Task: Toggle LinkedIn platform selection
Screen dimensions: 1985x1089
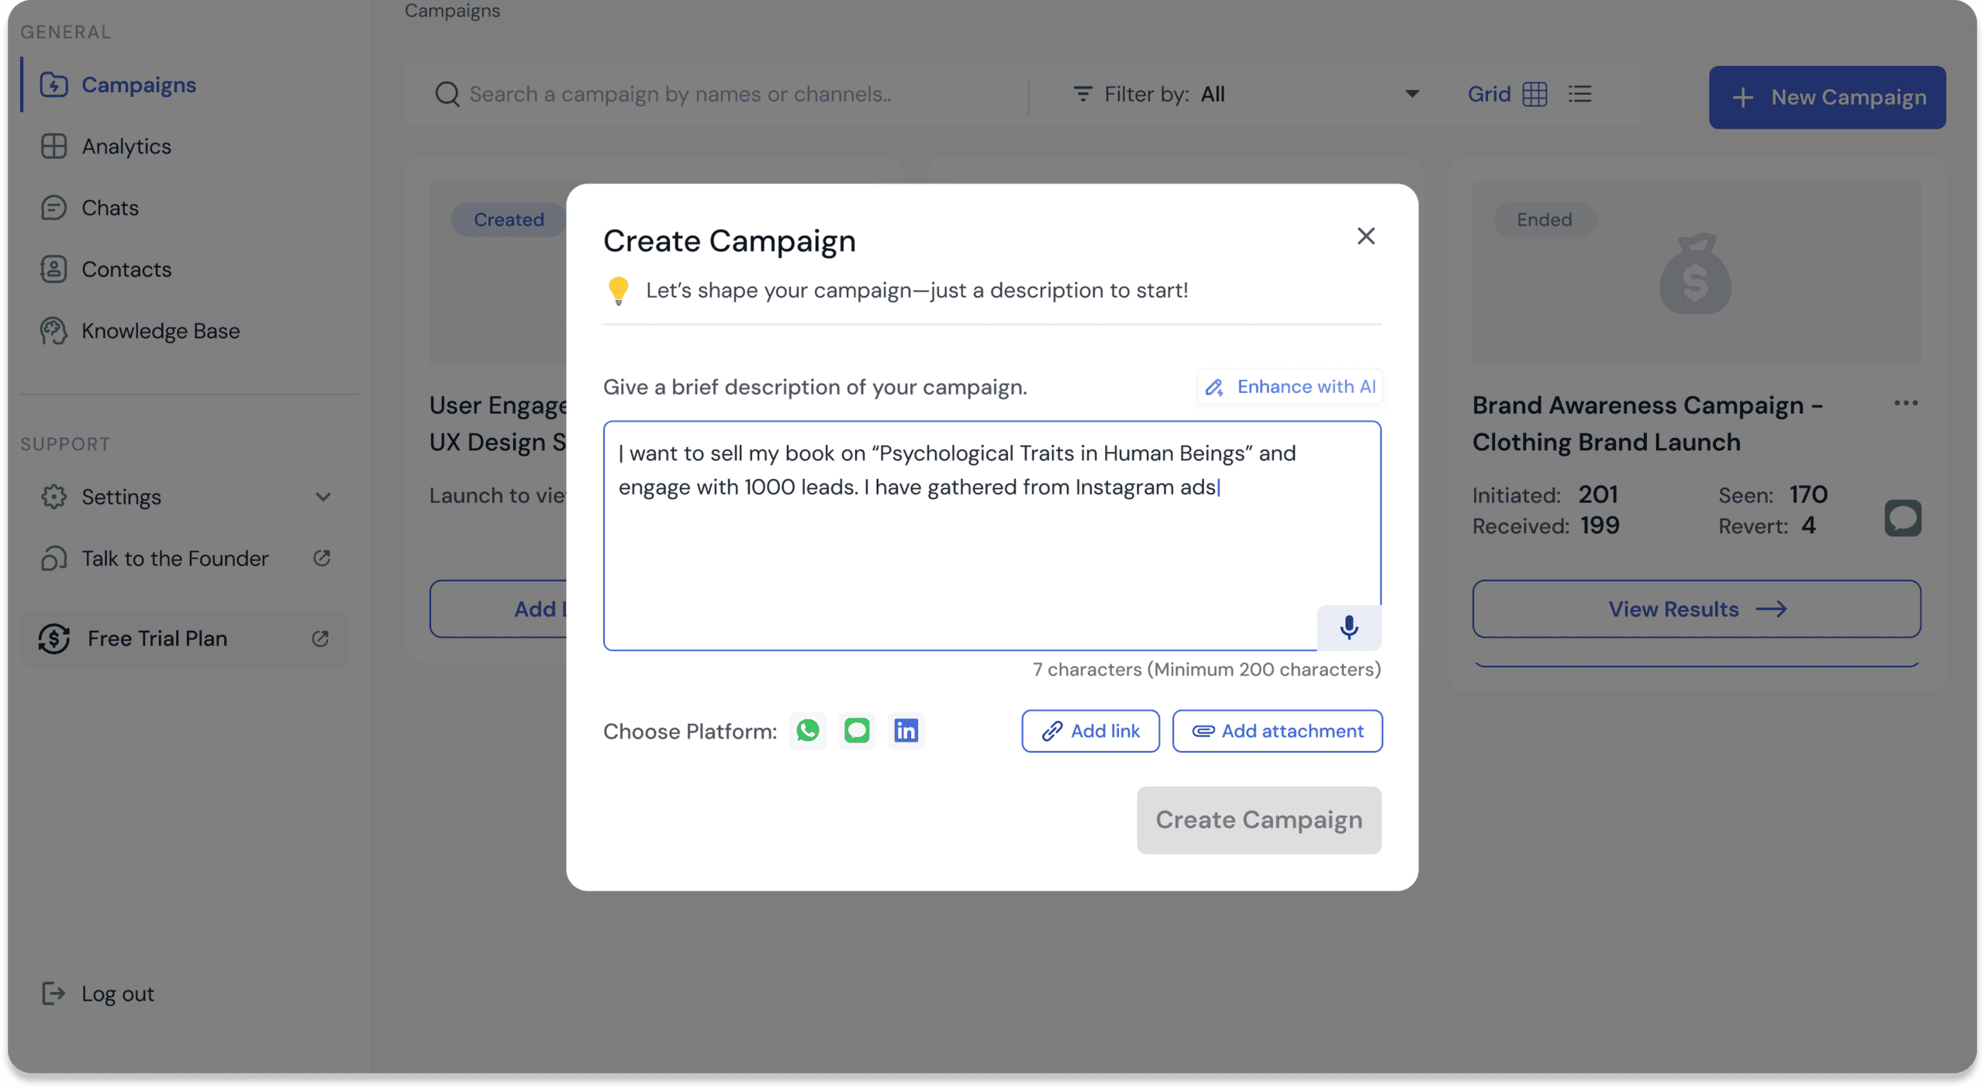Action: pos(906,730)
